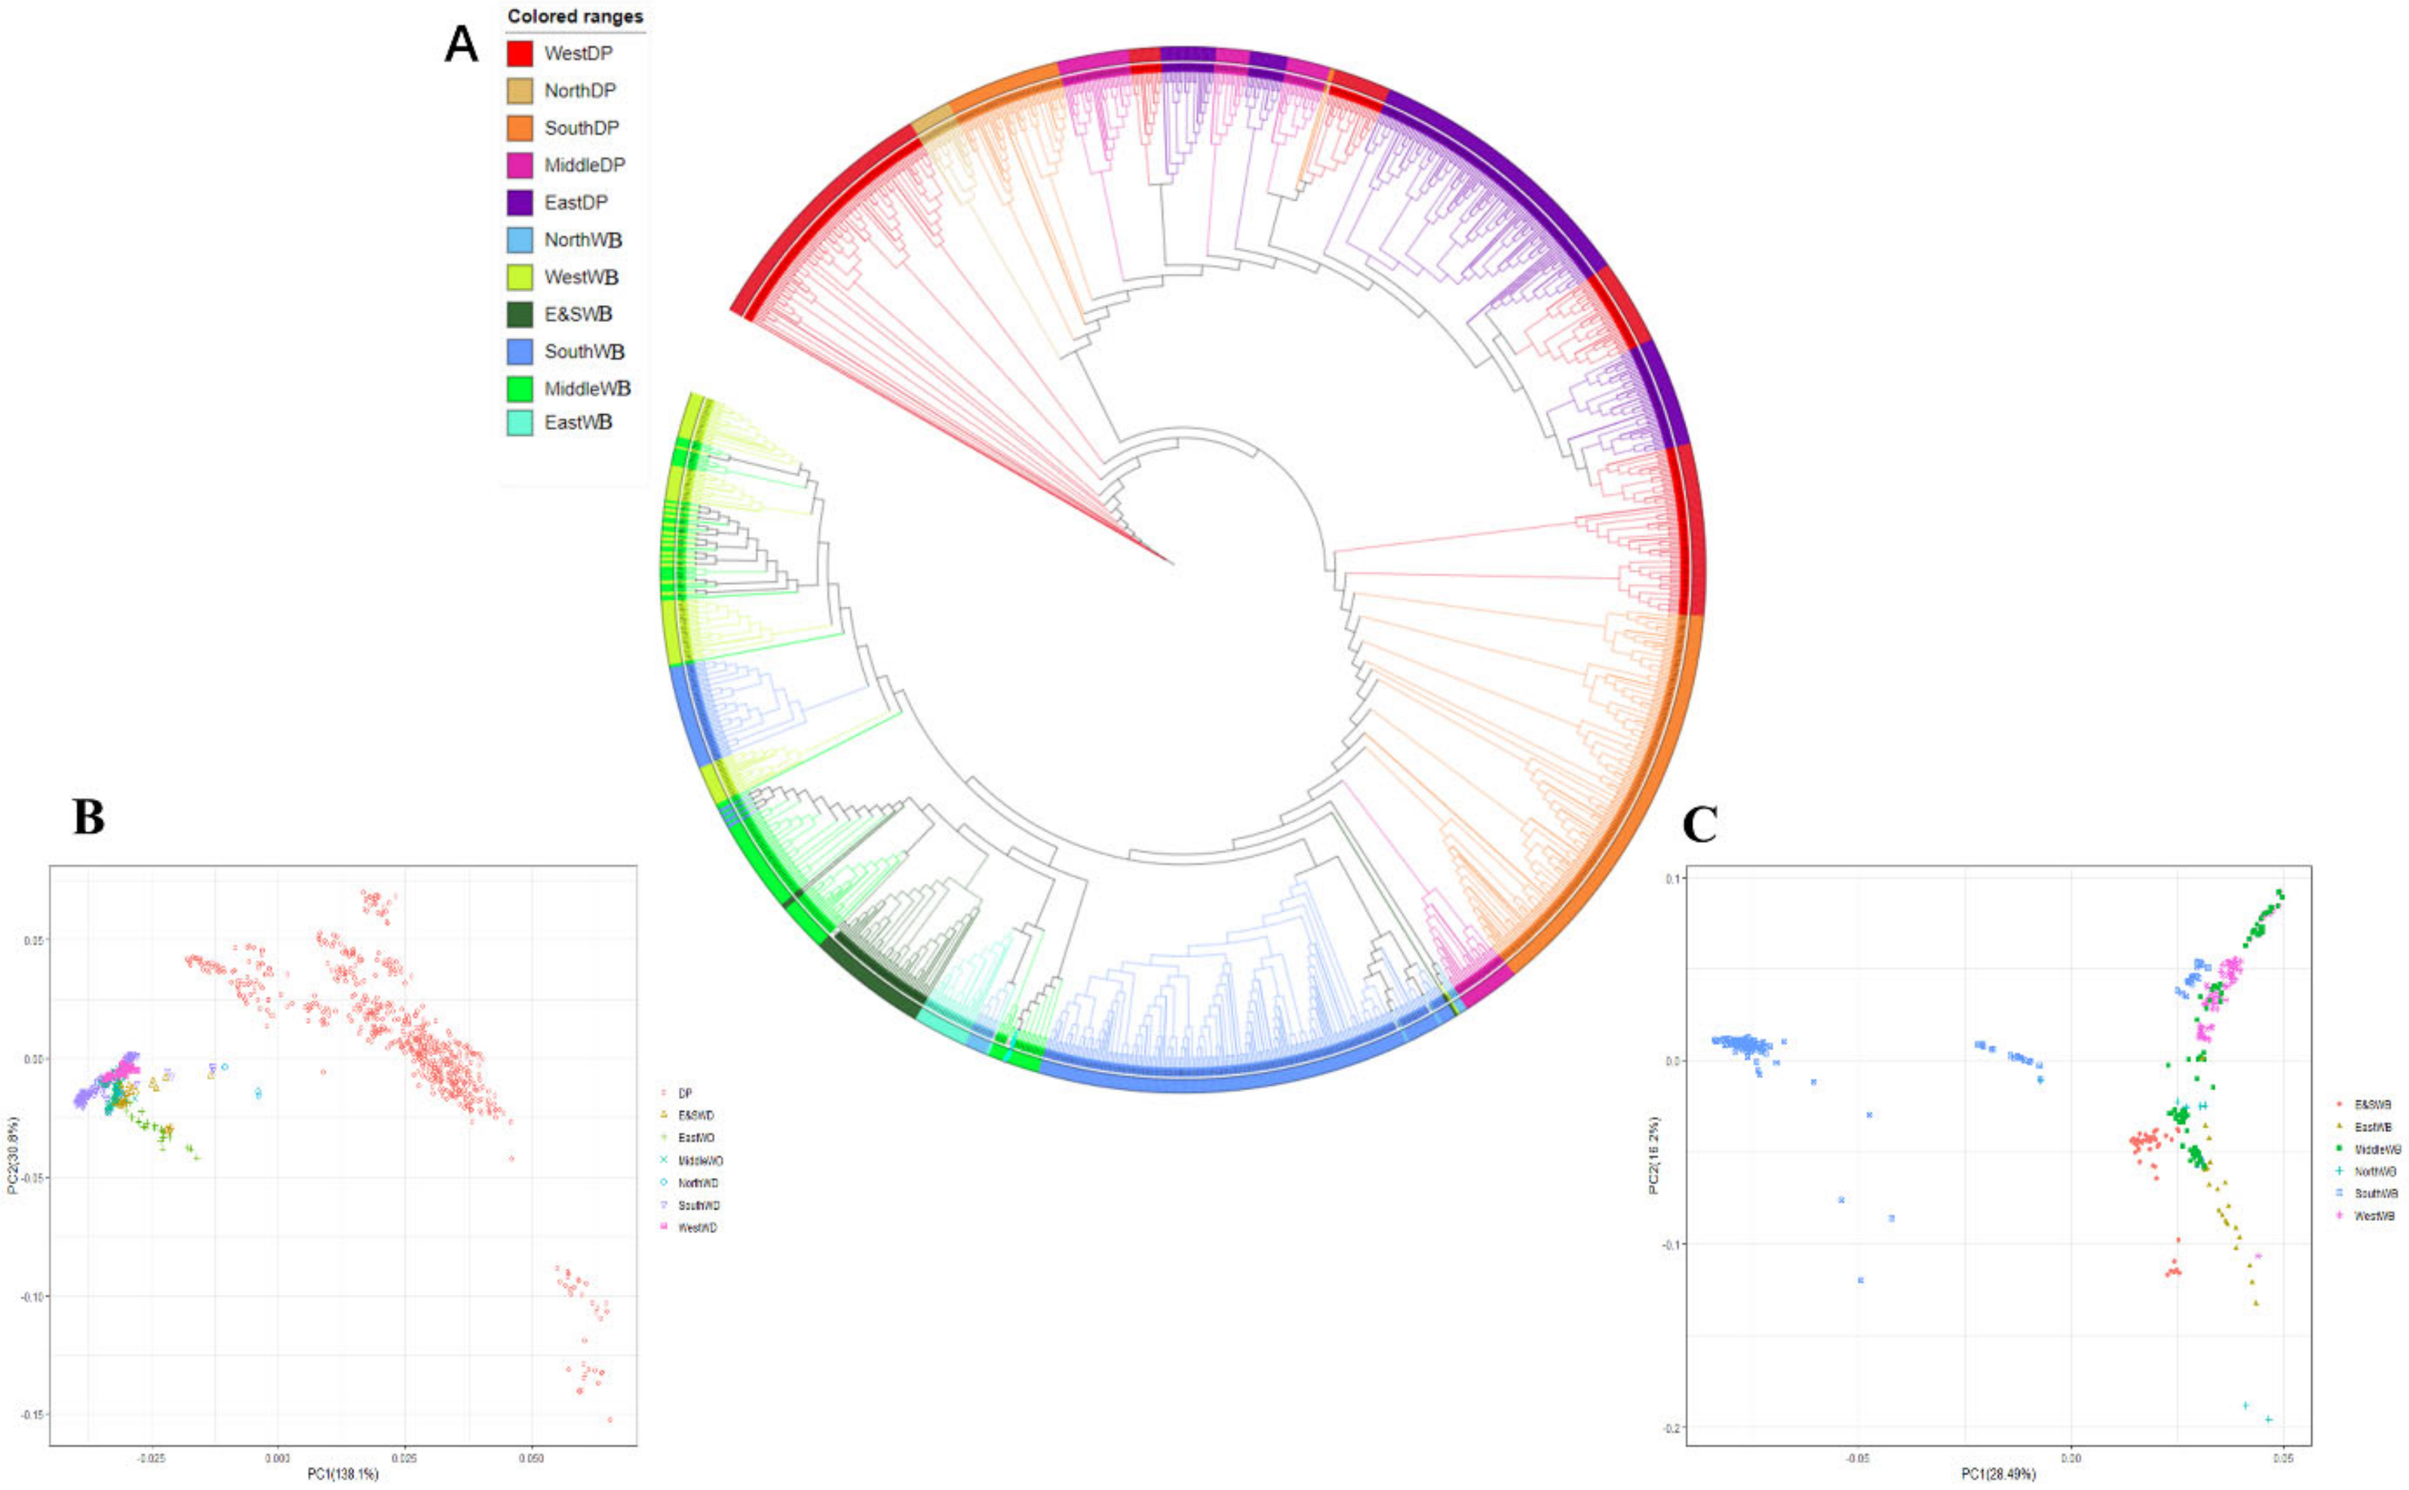Viewport: 2409px width, 1490px height.
Task: Select the SouthDP orange legend swatch
Action: [520, 128]
